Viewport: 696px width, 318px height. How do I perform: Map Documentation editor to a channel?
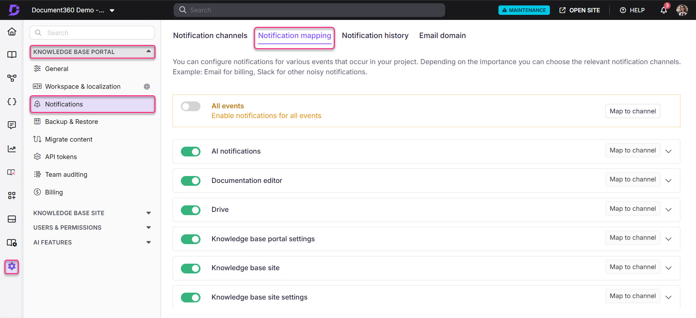633,179
